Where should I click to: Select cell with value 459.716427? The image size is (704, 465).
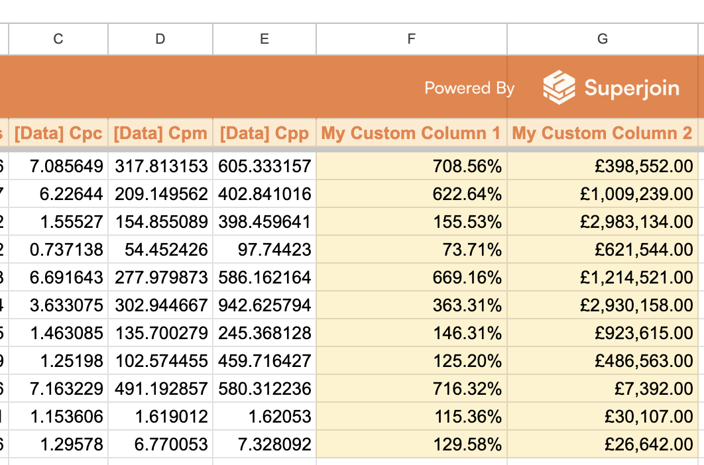tap(264, 361)
